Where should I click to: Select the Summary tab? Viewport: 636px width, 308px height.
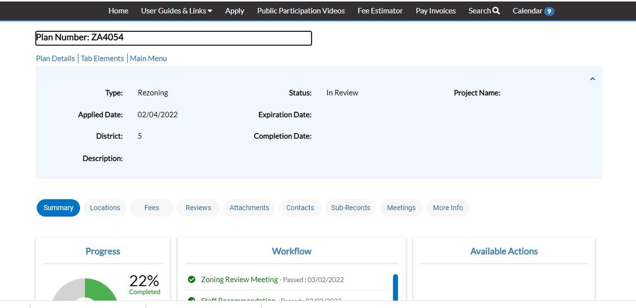pyautogui.click(x=58, y=208)
